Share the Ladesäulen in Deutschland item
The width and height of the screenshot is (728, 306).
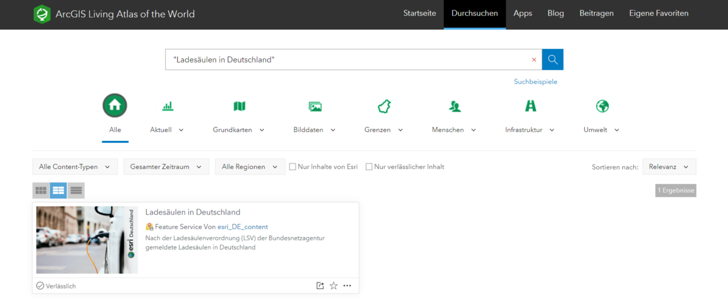320,285
